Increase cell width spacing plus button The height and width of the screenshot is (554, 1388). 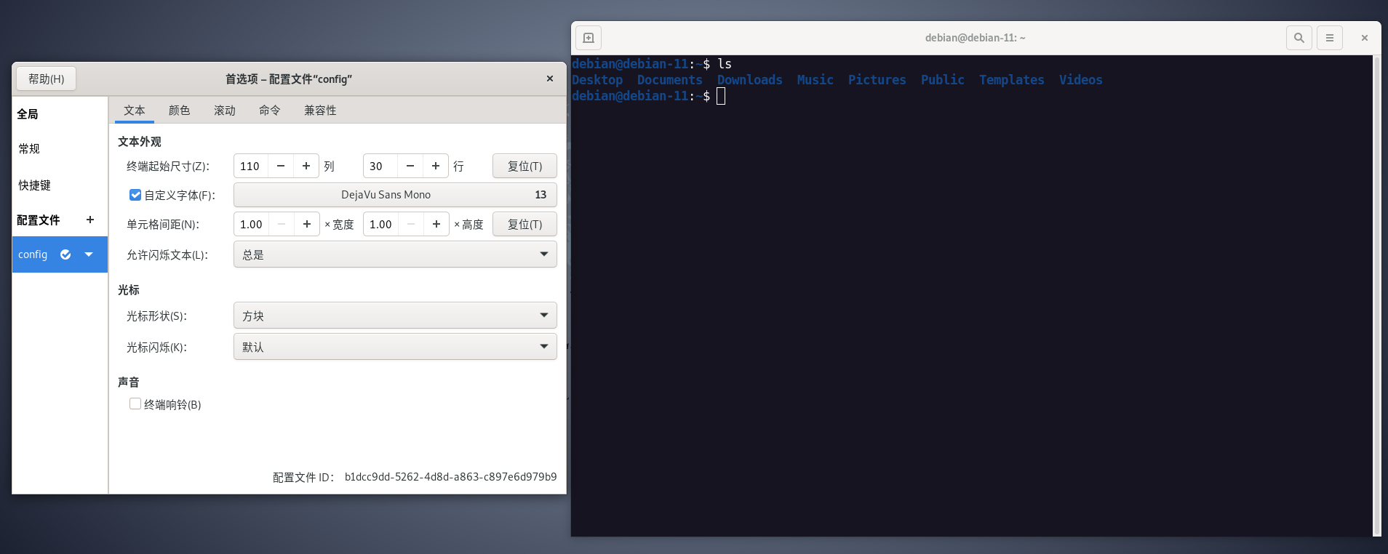(307, 224)
